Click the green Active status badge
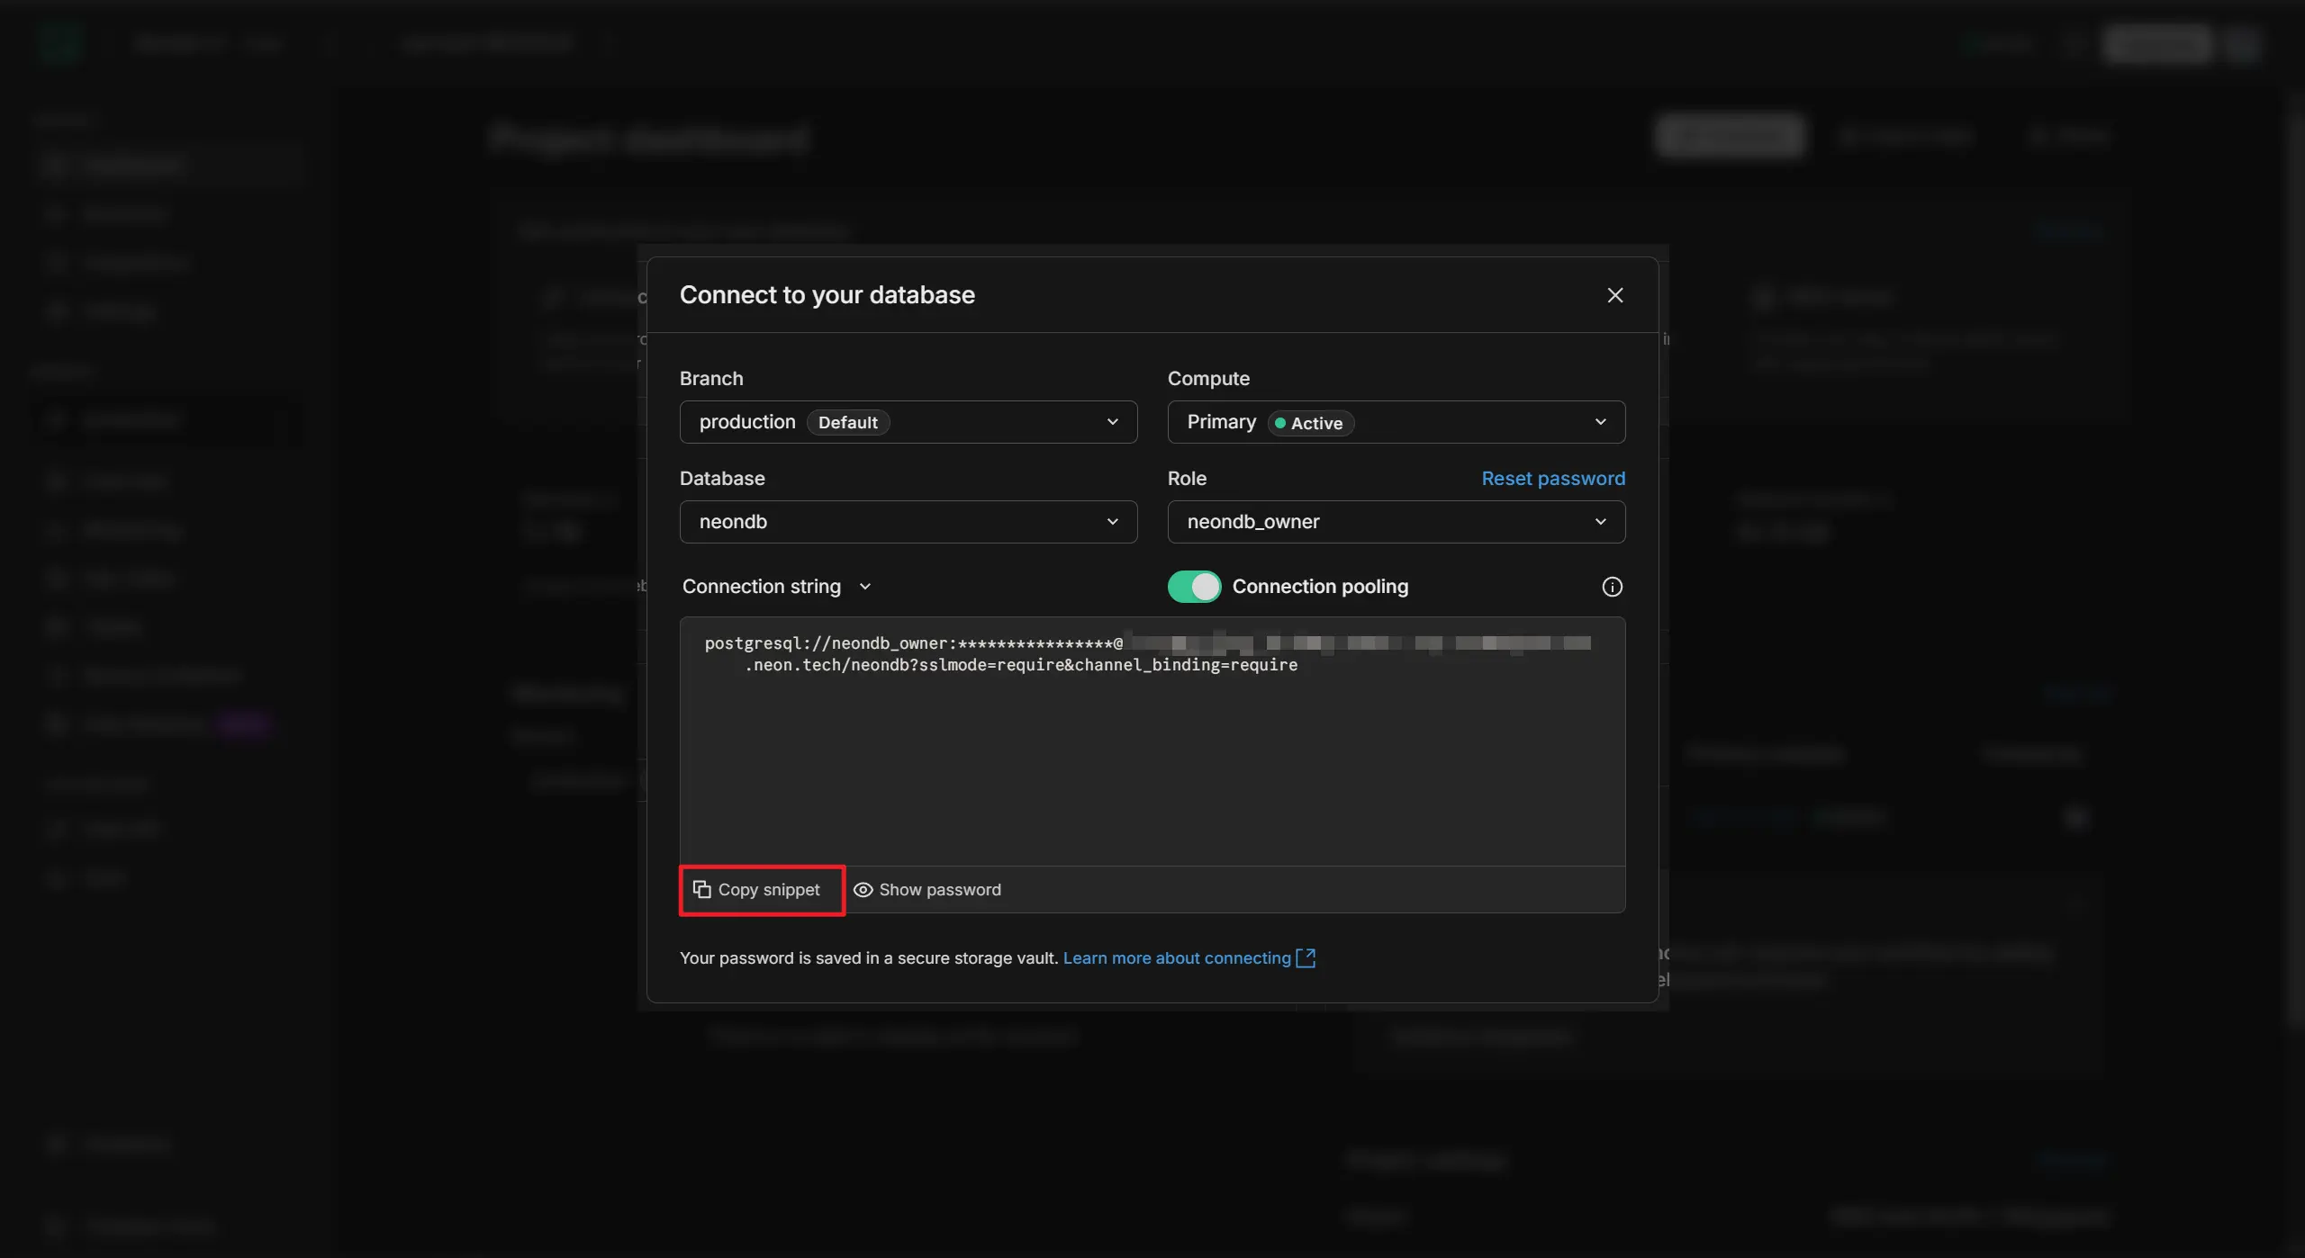The image size is (2305, 1258). click(1310, 423)
